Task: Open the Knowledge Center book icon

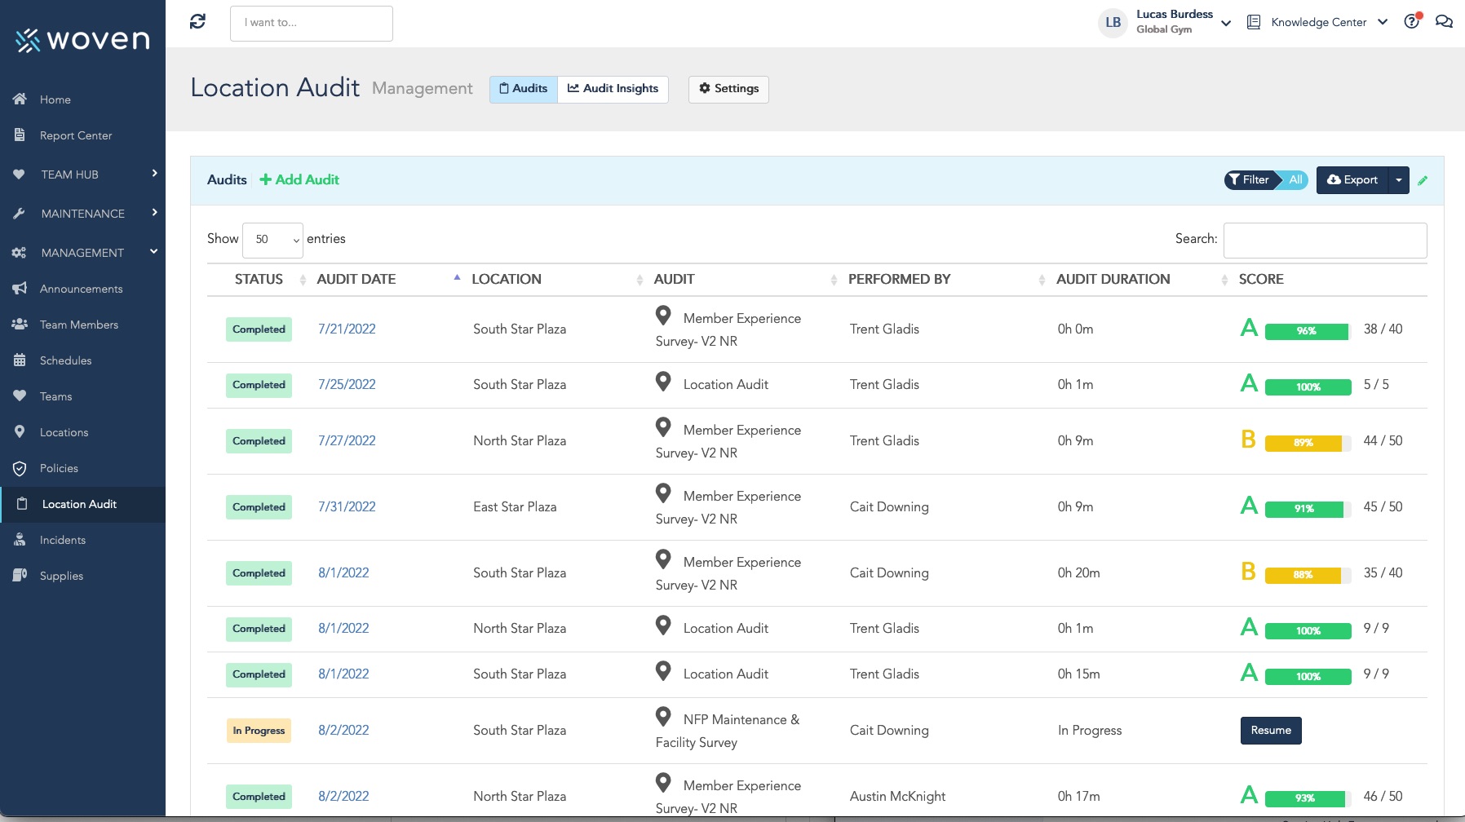Action: 1253,22
